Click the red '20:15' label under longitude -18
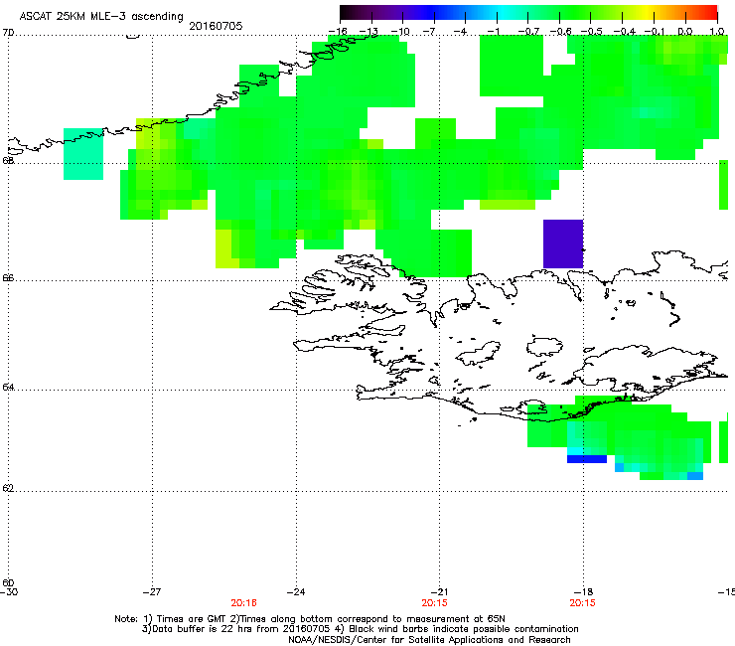This screenshot has height=646, width=735. pos(583,603)
